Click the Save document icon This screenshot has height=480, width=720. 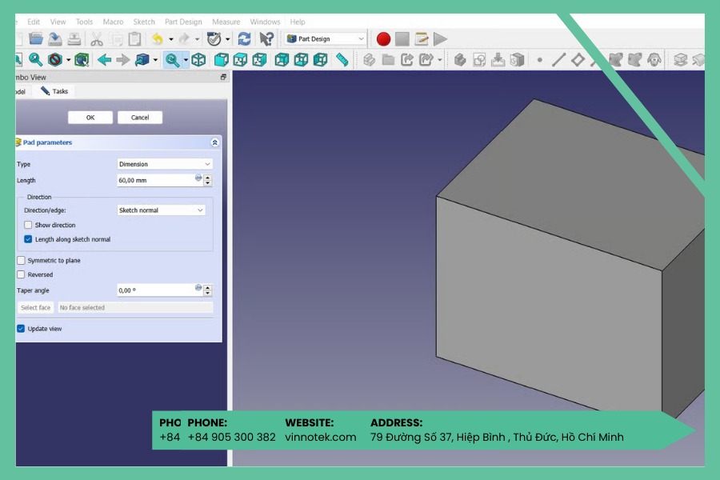(55, 39)
